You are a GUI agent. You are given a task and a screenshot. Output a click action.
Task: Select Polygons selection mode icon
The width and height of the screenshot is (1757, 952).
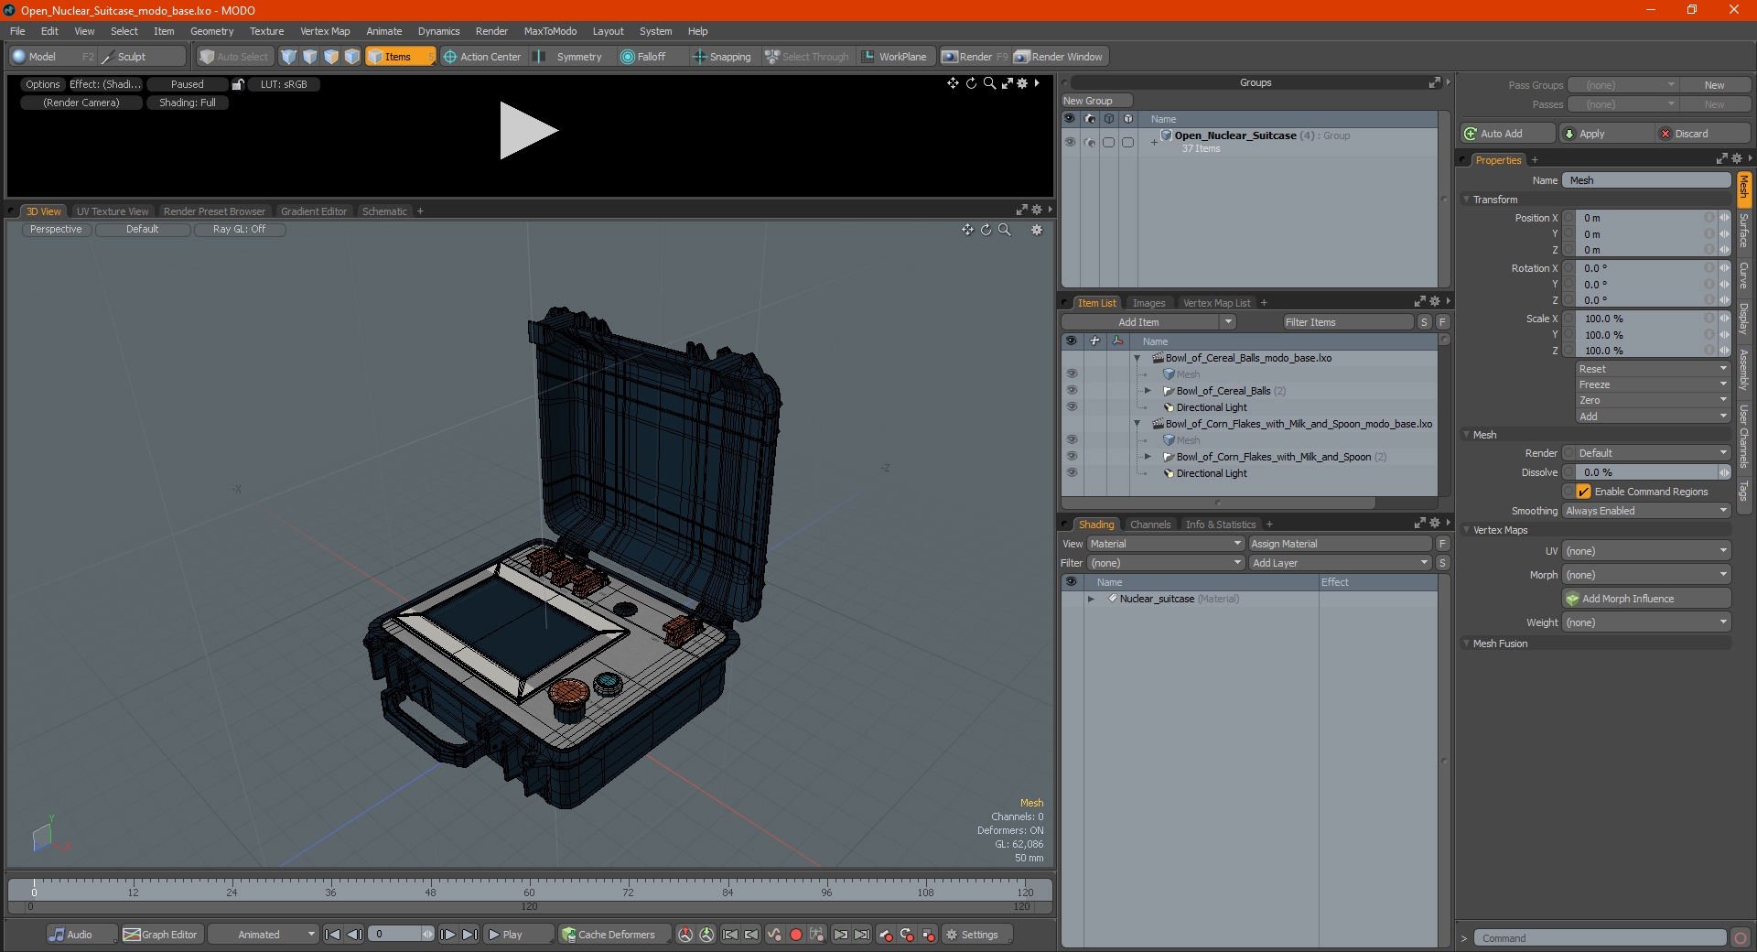point(331,57)
